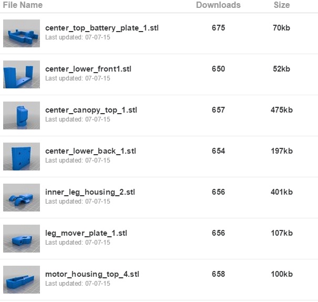Open the center_lower_front1.stl preview image
Image resolution: width=318 pixels, height=302 pixels.
[x=22, y=75]
